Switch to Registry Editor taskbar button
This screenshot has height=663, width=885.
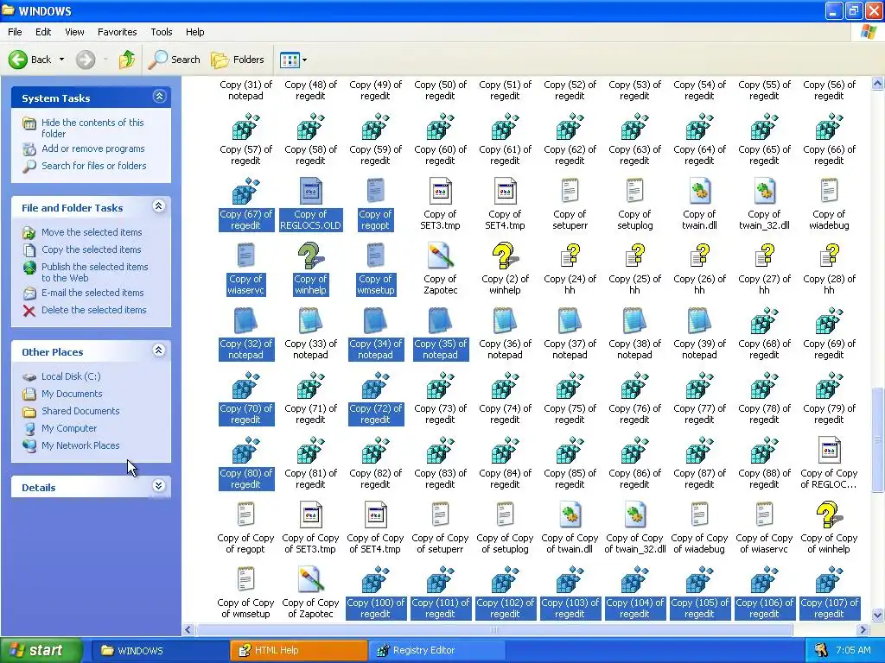click(x=436, y=651)
